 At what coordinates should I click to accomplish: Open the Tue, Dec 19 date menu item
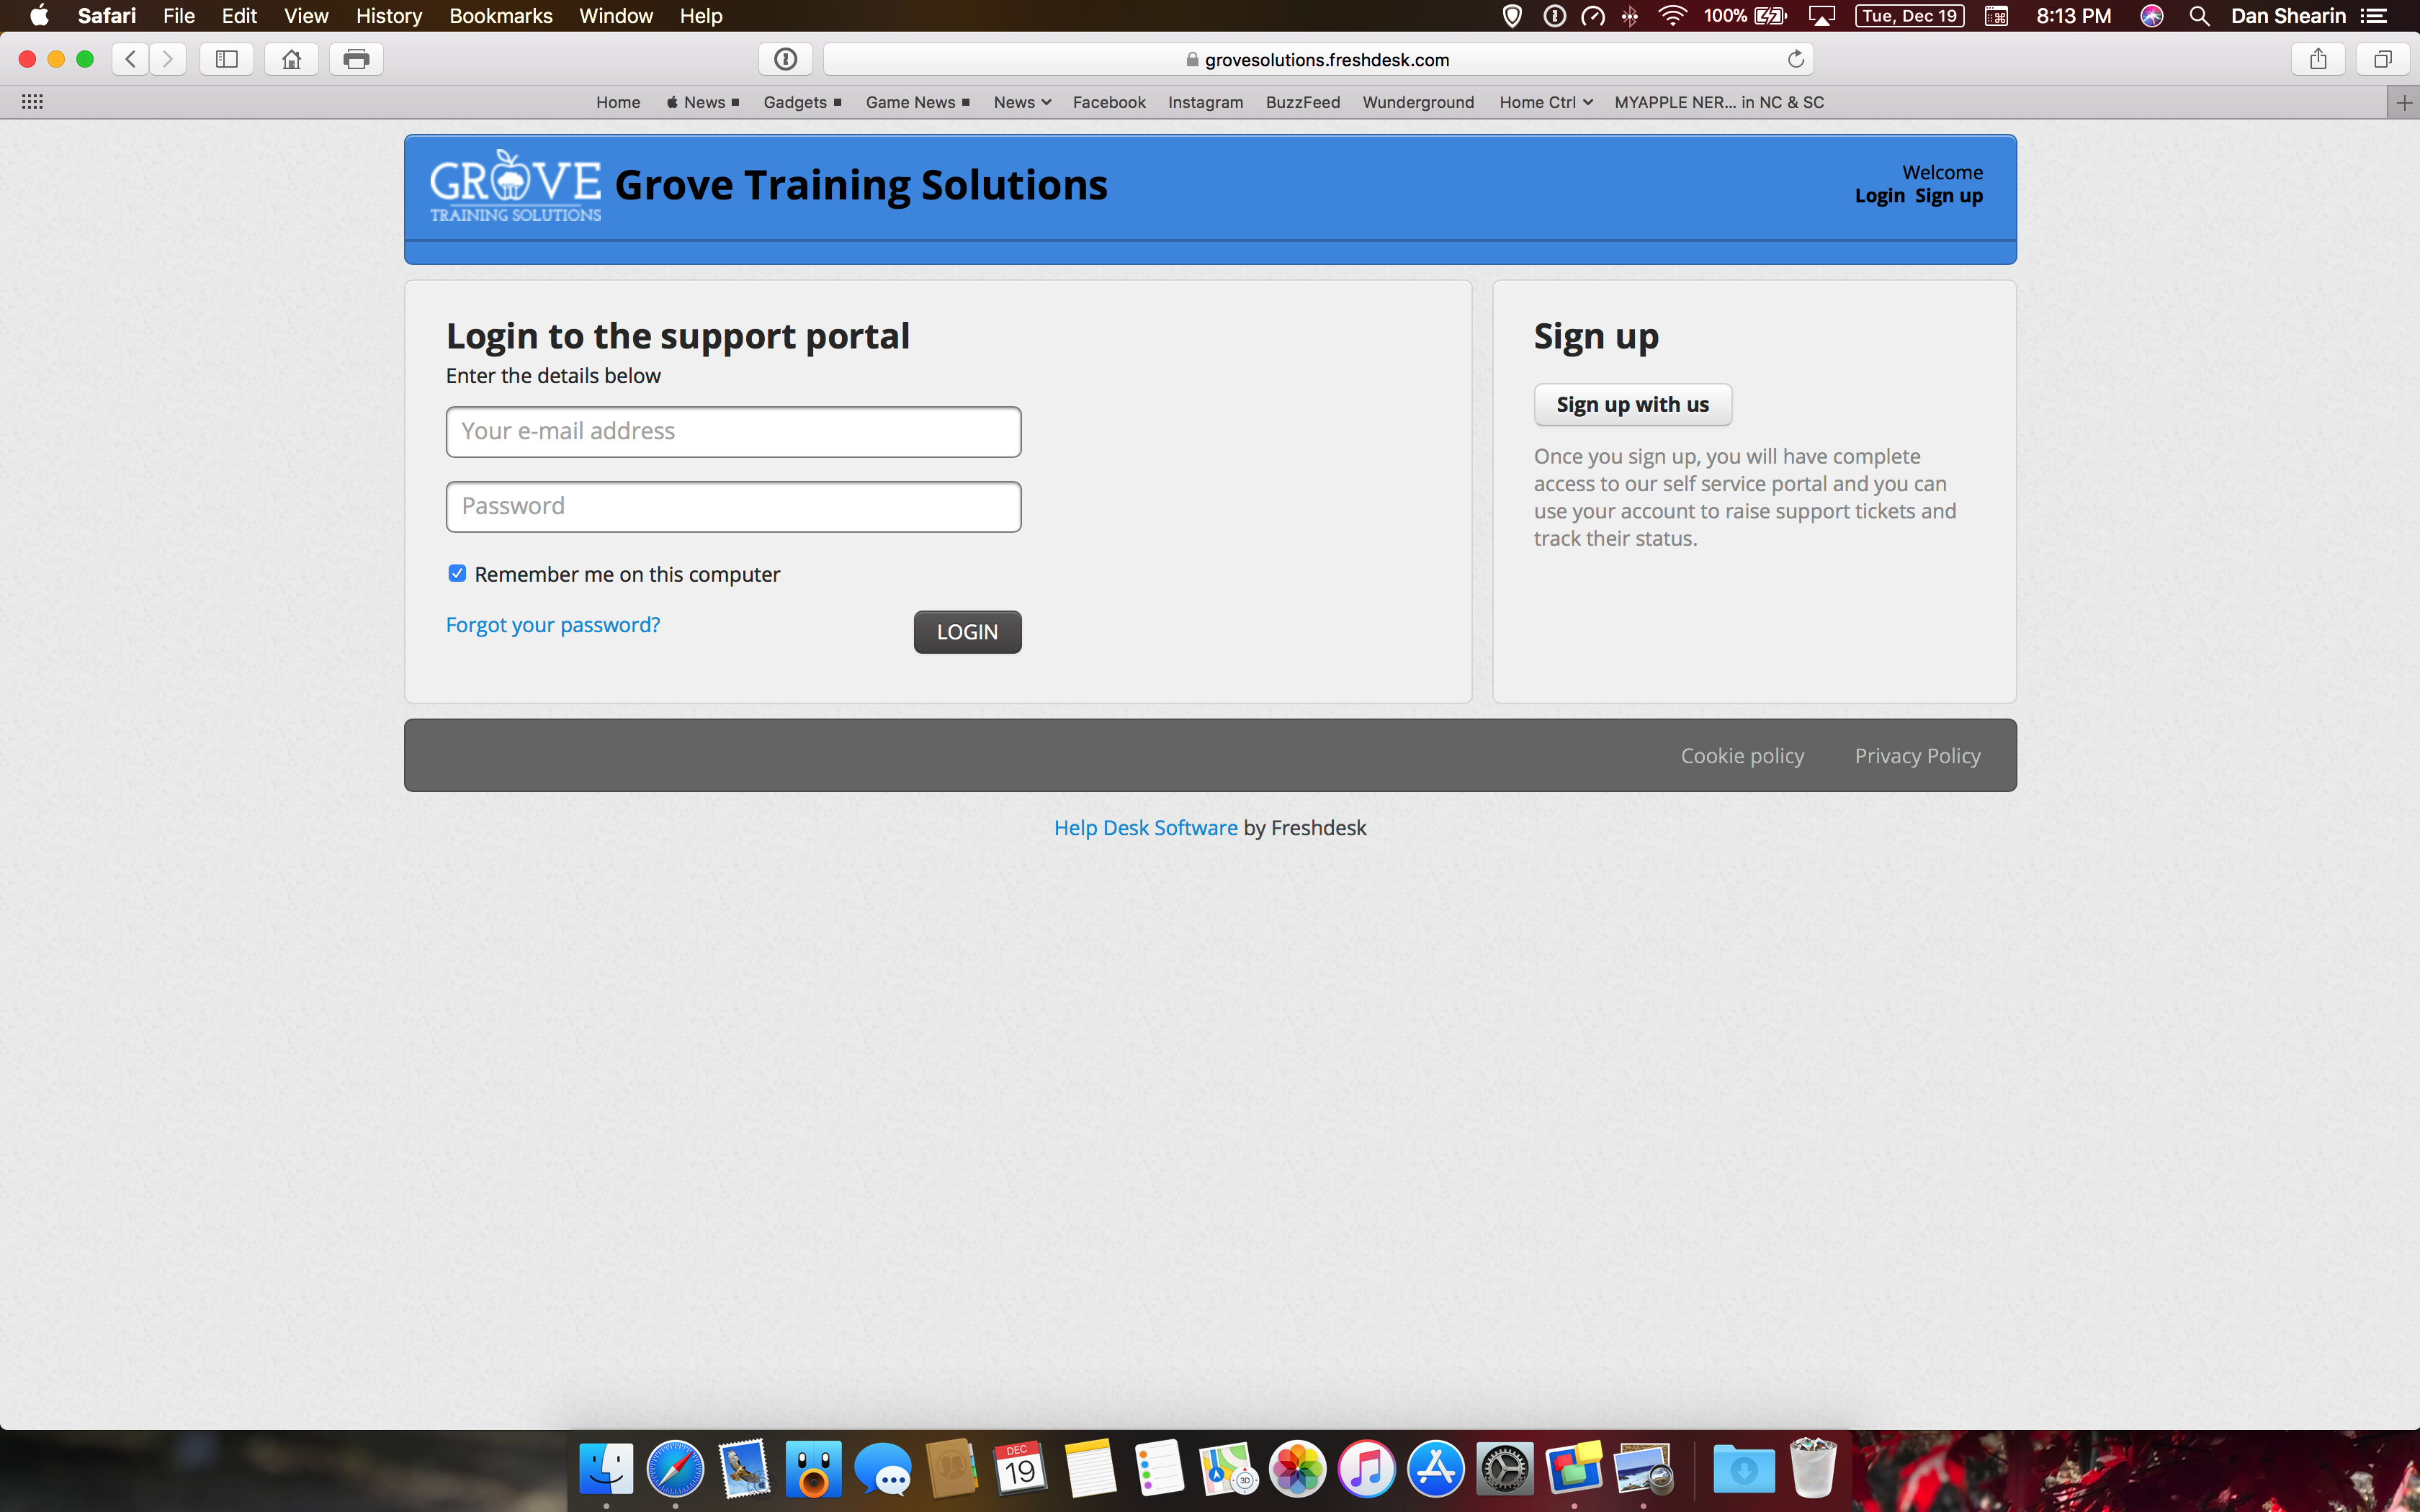pyautogui.click(x=1909, y=16)
